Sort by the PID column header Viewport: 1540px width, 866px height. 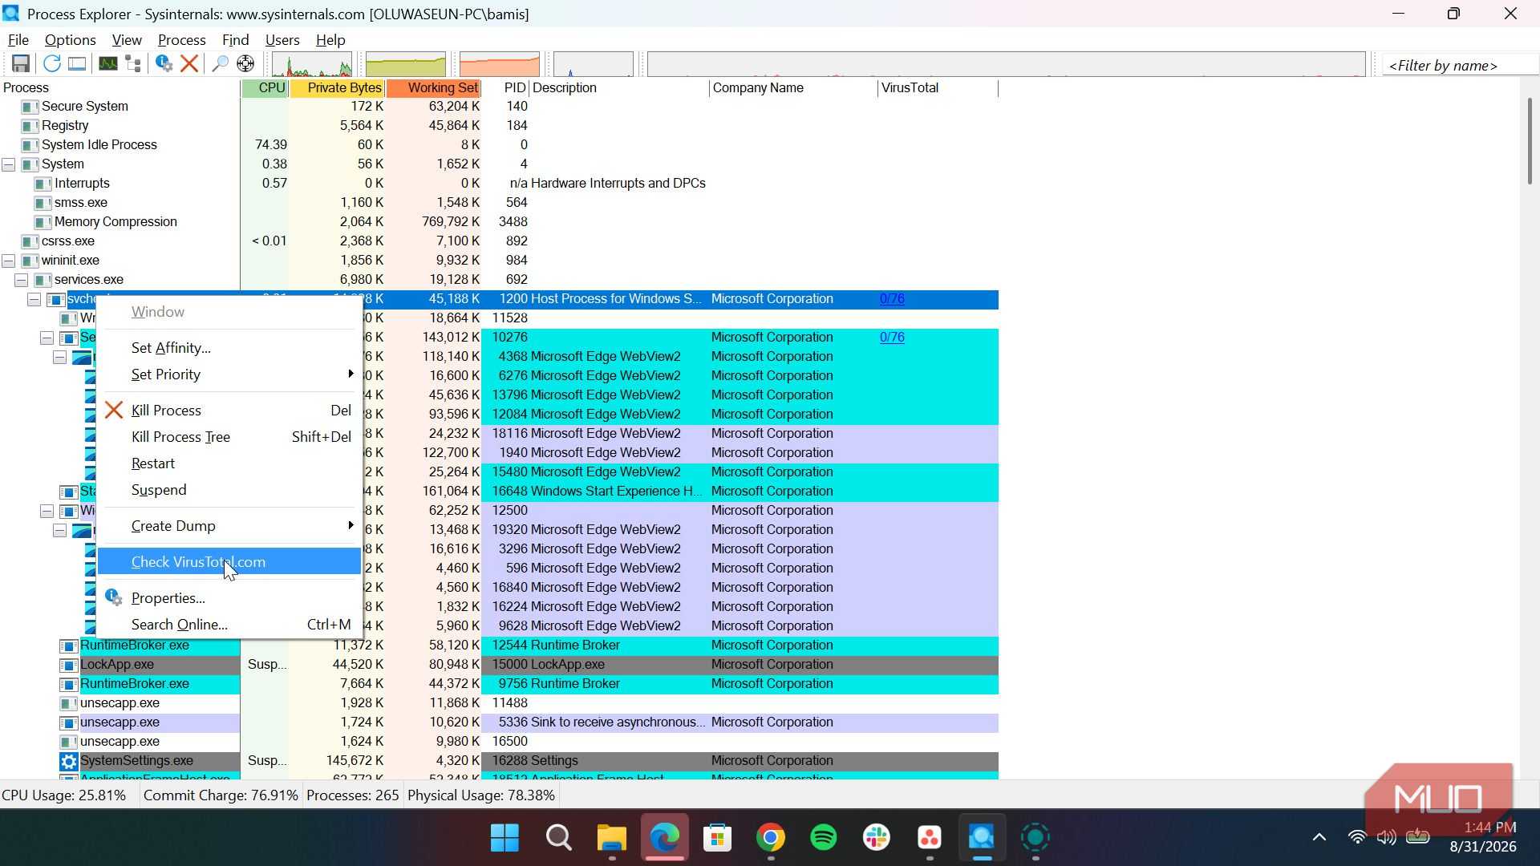[505, 88]
